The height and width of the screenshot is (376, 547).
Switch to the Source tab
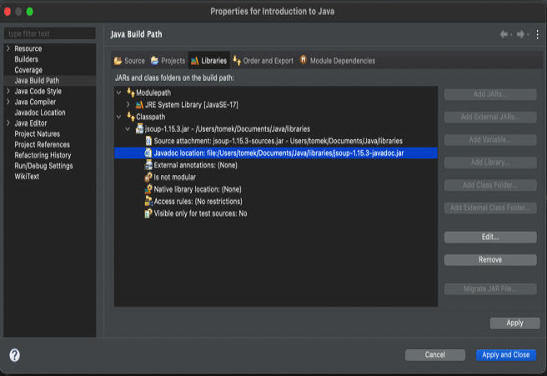(129, 61)
